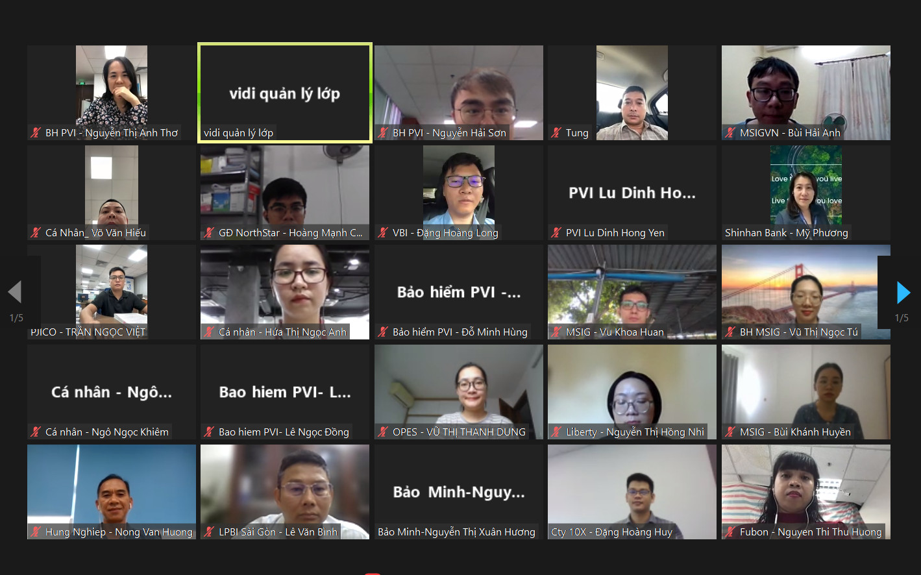The width and height of the screenshot is (921, 575).
Task: Click muted mic icon for Lê Văn Bình
Action: click(x=209, y=532)
